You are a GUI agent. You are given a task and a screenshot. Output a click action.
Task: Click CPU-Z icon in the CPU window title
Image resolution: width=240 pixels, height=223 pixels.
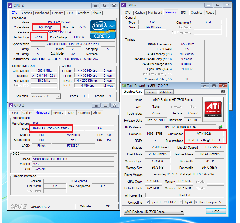pyautogui.click(x=10, y=5)
